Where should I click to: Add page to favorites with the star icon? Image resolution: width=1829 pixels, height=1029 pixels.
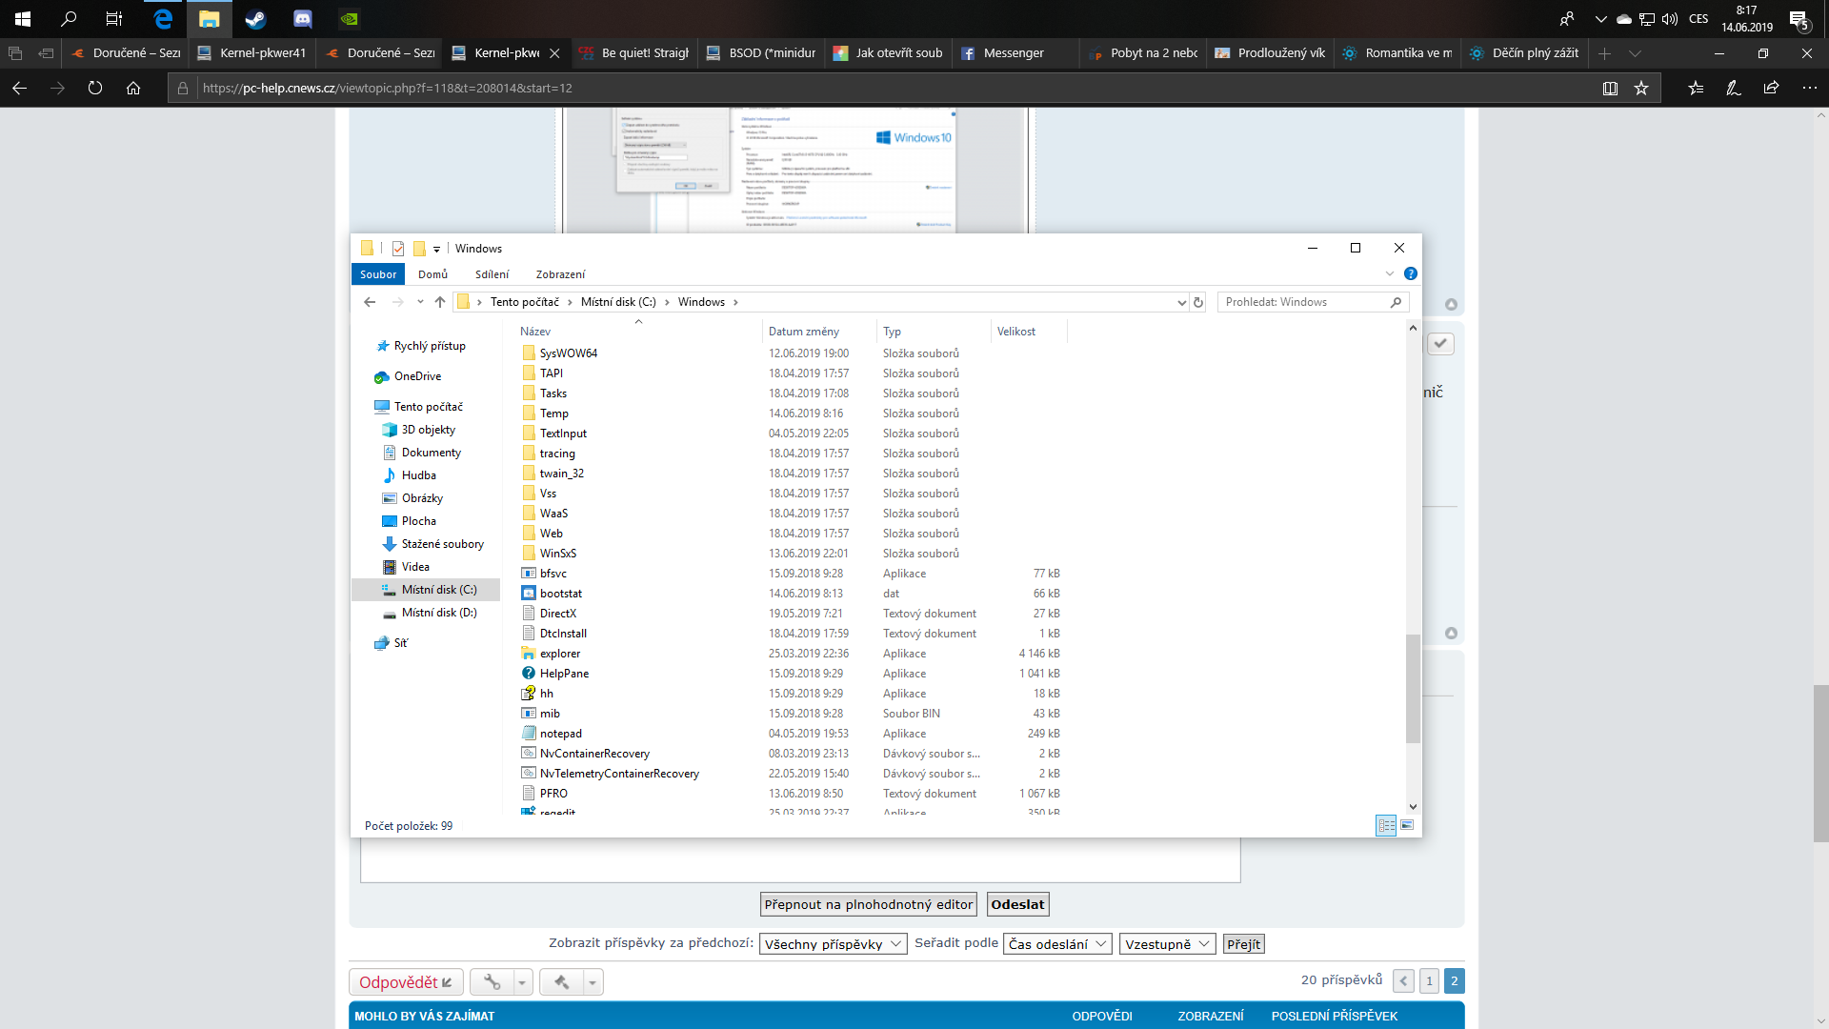(1641, 88)
